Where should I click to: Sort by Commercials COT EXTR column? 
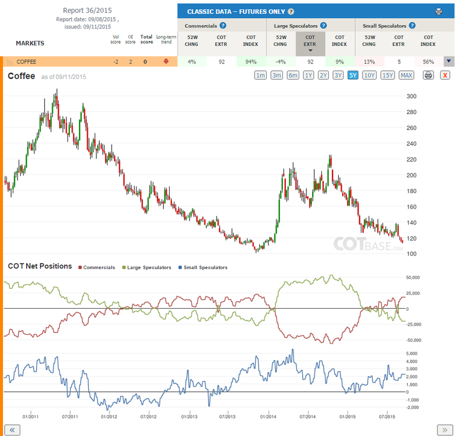(221, 41)
